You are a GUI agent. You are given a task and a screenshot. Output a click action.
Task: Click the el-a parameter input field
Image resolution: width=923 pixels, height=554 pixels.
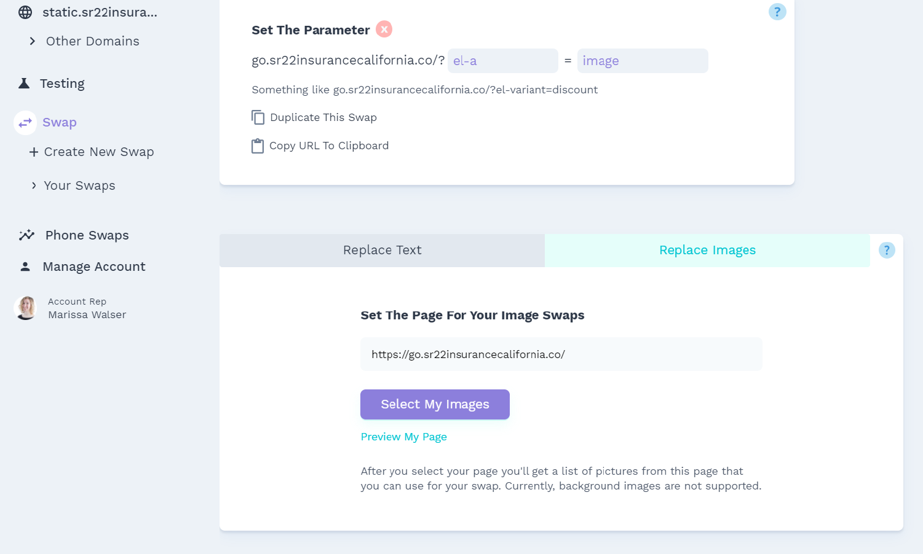pyautogui.click(x=502, y=60)
